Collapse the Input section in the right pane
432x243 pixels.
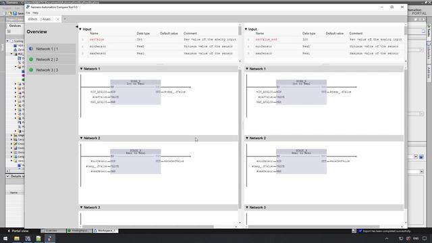(246, 29)
